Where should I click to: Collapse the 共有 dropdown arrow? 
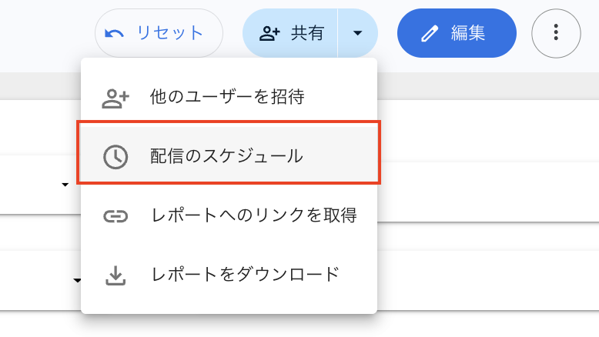pos(357,33)
